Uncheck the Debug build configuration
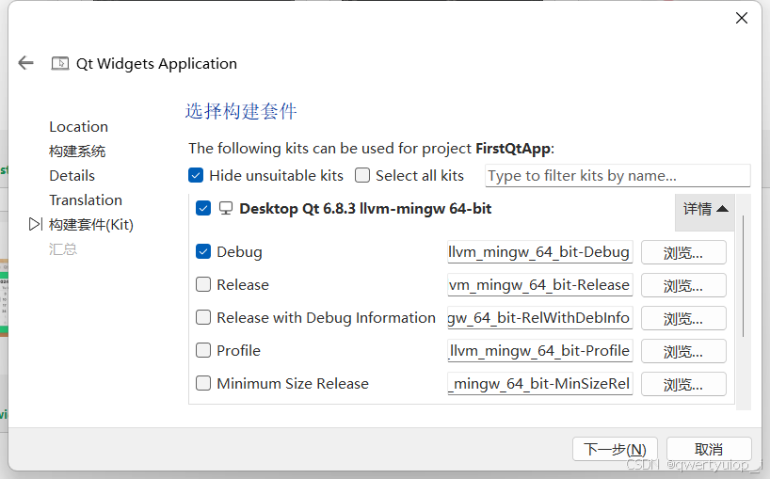This screenshot has height=479, width=770. (203, 251)
